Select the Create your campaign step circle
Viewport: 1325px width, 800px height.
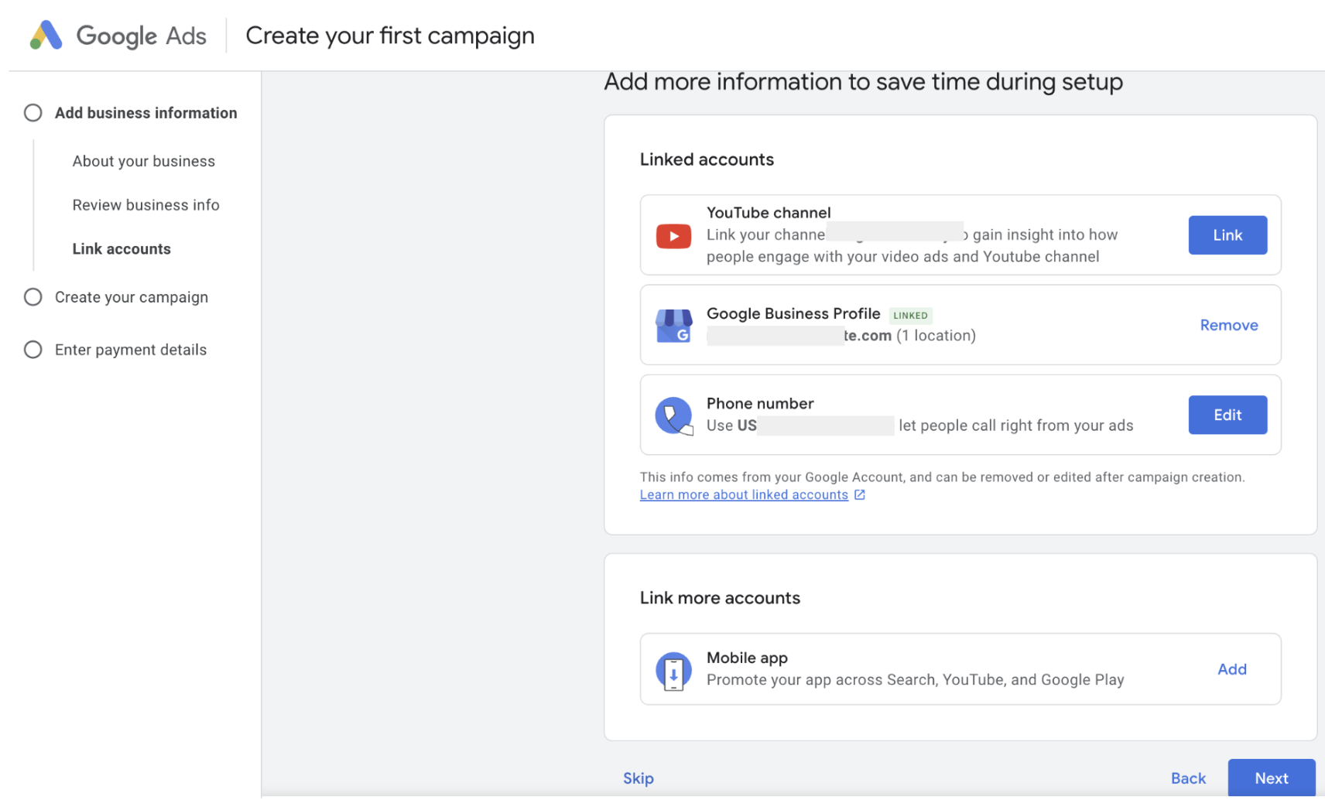(x=33, y=297)
